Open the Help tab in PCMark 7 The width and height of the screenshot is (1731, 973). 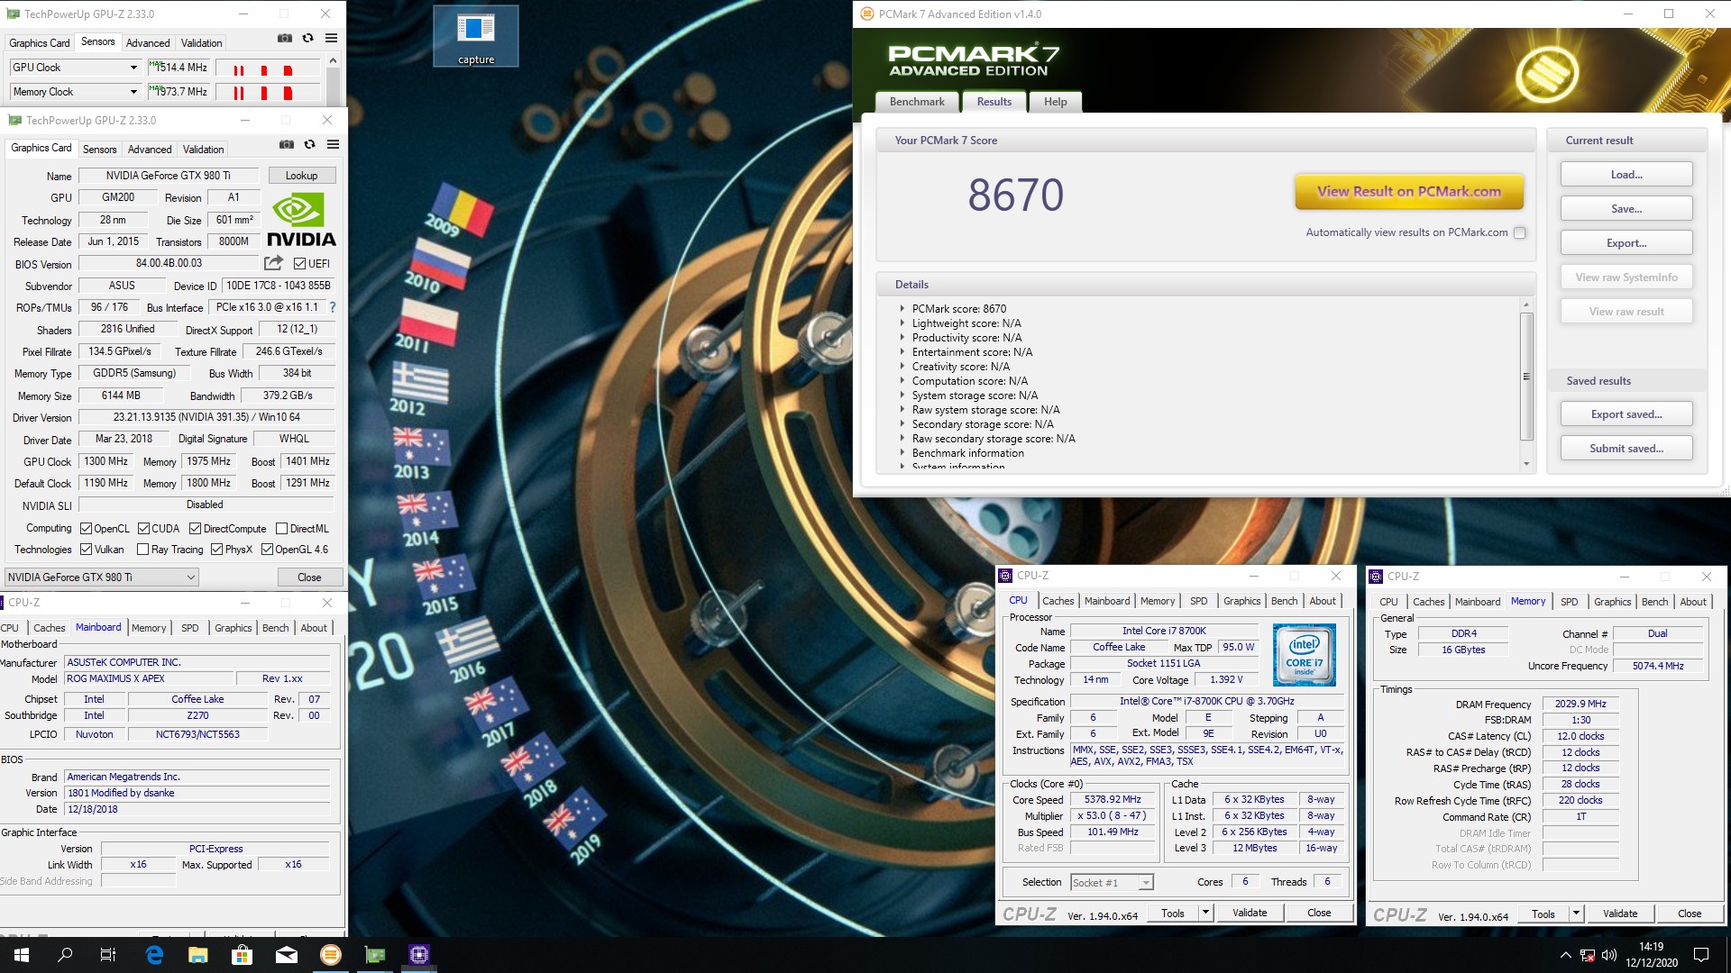click(1055, 102)
